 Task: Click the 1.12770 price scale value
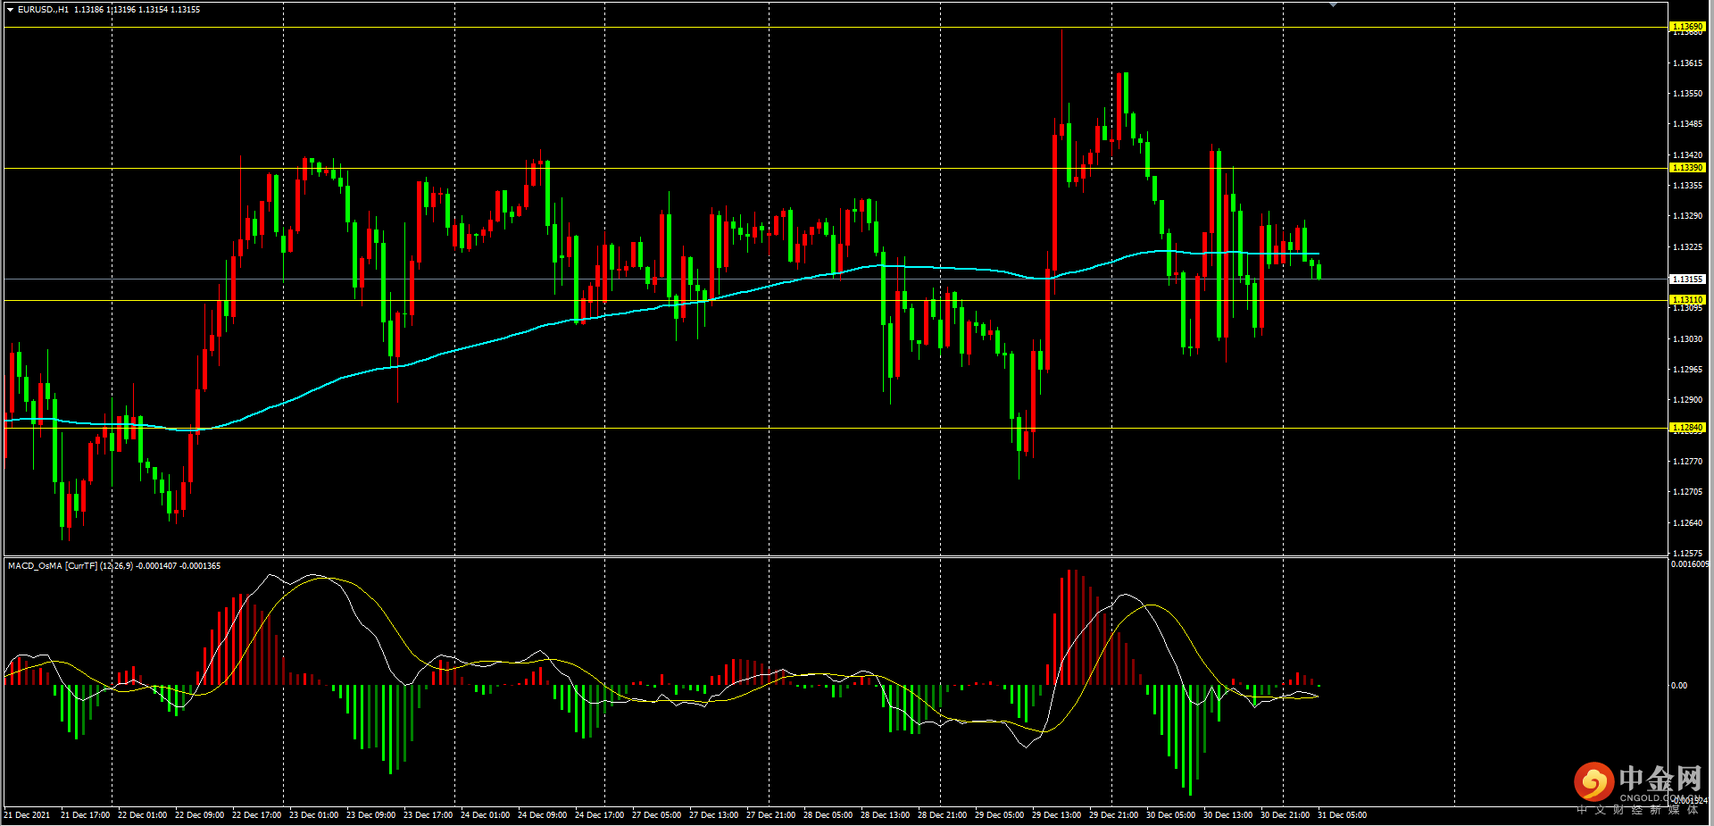pyautogui.click(x=1687, y=462)
